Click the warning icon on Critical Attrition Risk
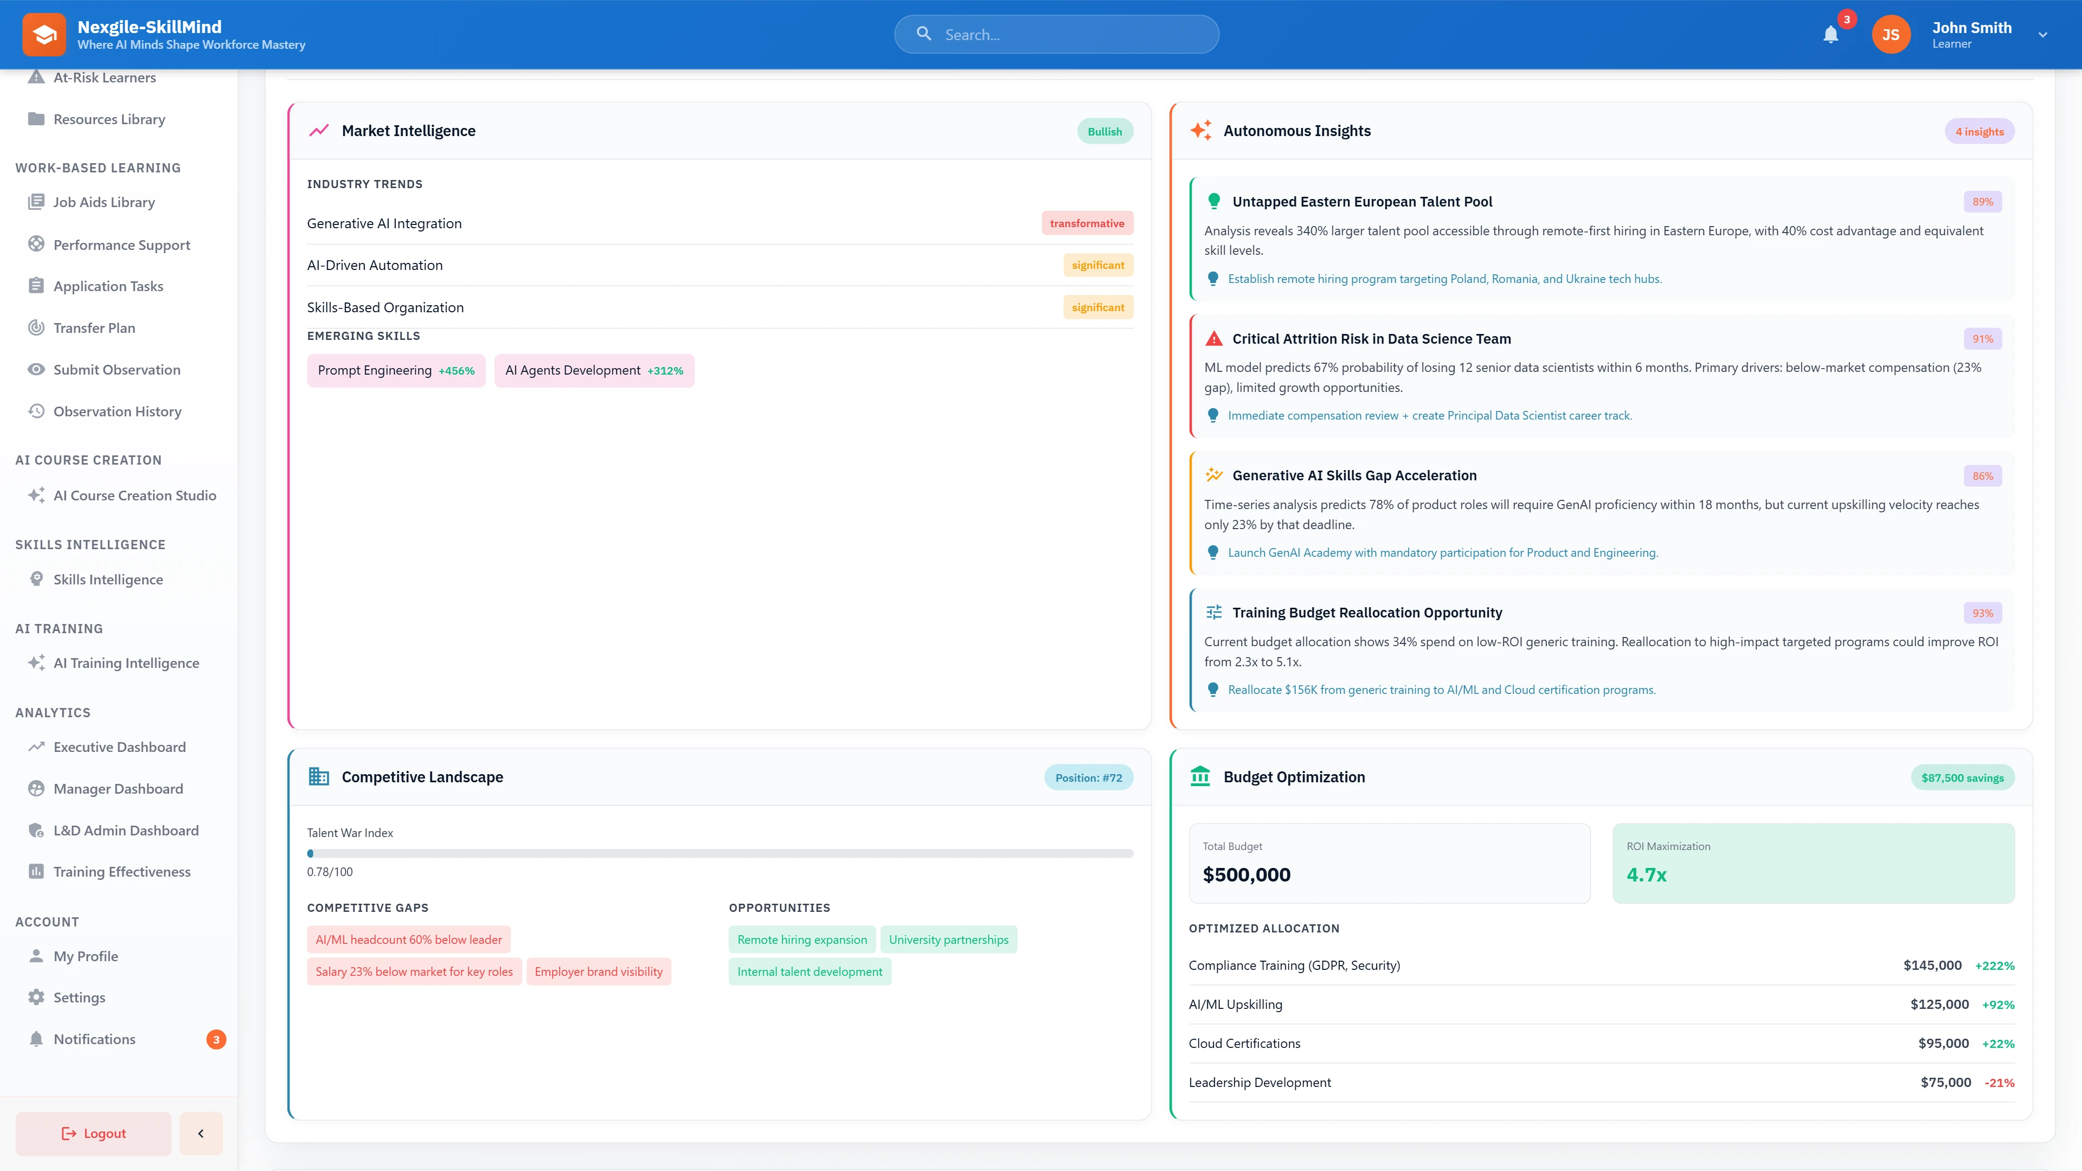Viewport: 2082px width, 1171px height. click(x=1213, y=339)
